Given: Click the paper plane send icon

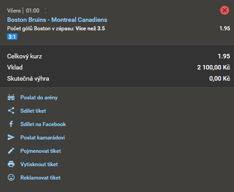Looking at the screenshot, I should [11, 137].
